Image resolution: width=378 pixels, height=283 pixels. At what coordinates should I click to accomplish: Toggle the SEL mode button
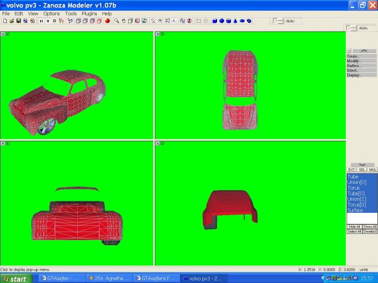click(x=362, y=169)
